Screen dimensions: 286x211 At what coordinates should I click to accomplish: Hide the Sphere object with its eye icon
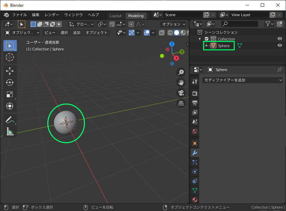tap(280, 45)
